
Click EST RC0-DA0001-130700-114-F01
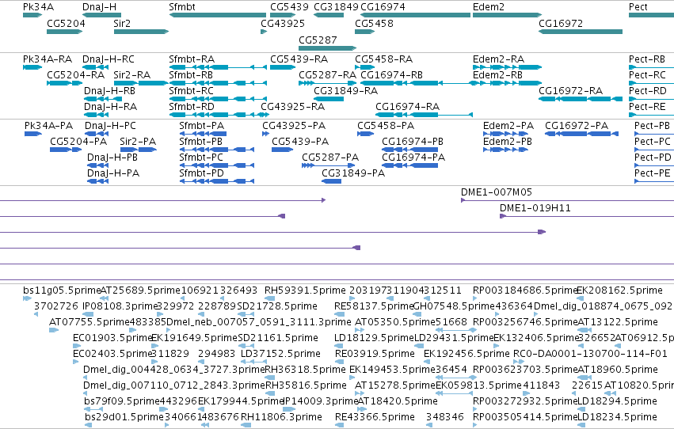[519, 362]
